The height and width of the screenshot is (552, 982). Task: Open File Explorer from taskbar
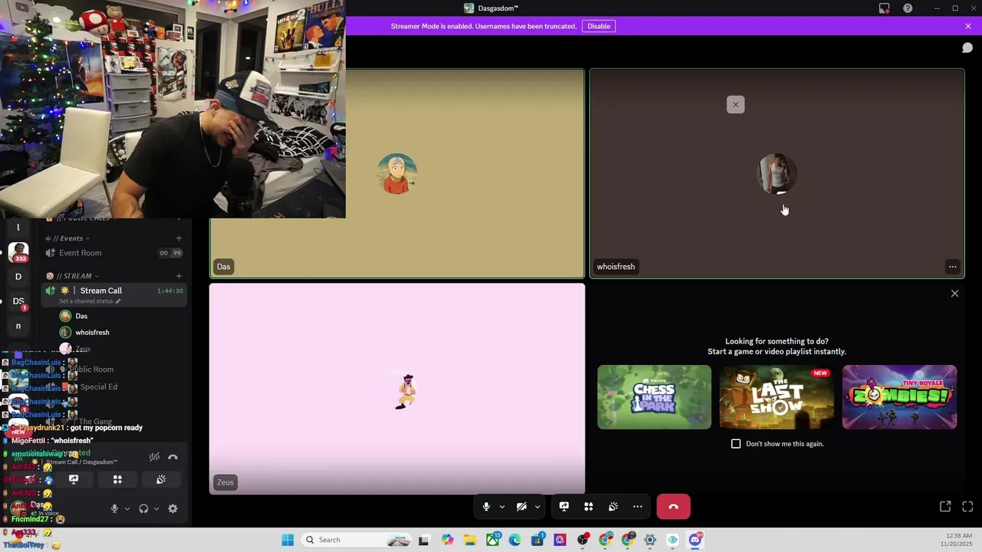[x=470, y=540]
